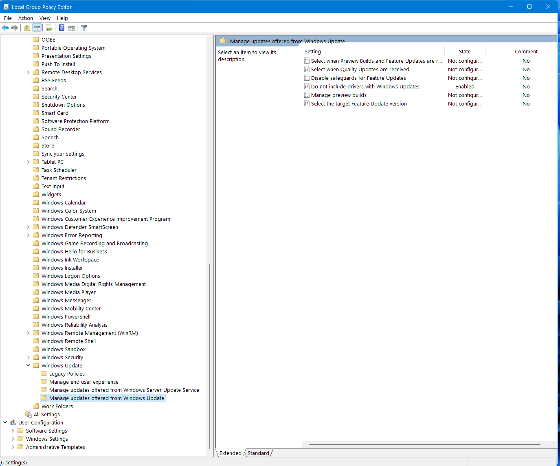Switch to the Standard tab
560x466 pixels.
tap(258, 453)
